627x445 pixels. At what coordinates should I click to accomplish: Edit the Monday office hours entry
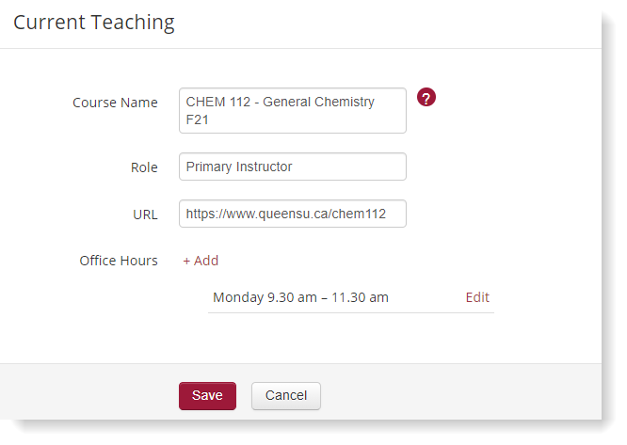tap(477, 297)
